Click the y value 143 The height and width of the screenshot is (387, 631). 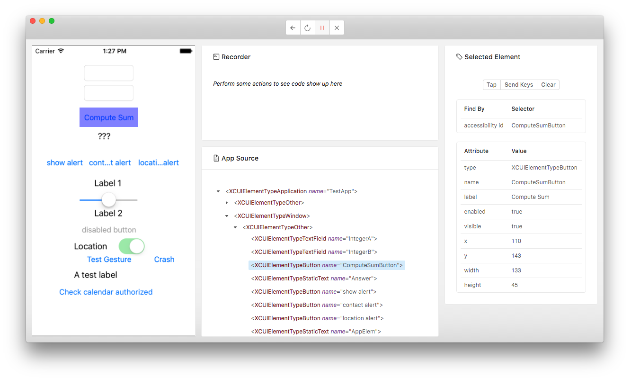(516, 256)
